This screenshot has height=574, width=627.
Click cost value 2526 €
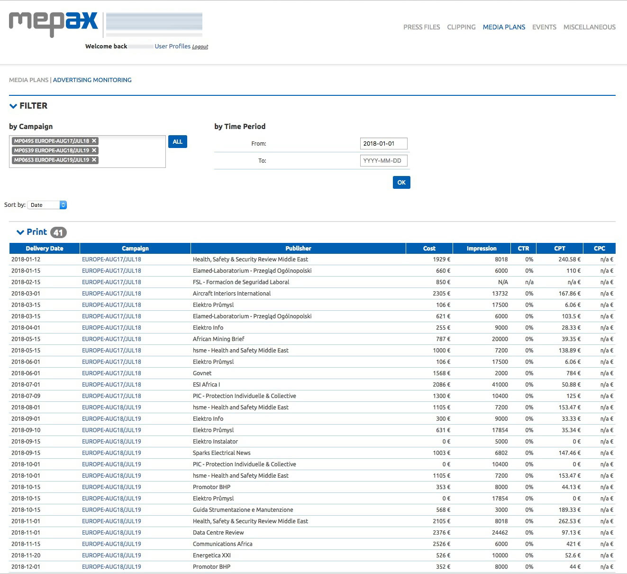coord(441,544)
